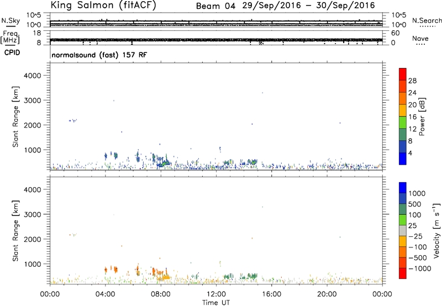Viewport: 442px width, 306px height.
Task: Click the 'Freq. [MHz]' axis label
Action: coord(10,38)
